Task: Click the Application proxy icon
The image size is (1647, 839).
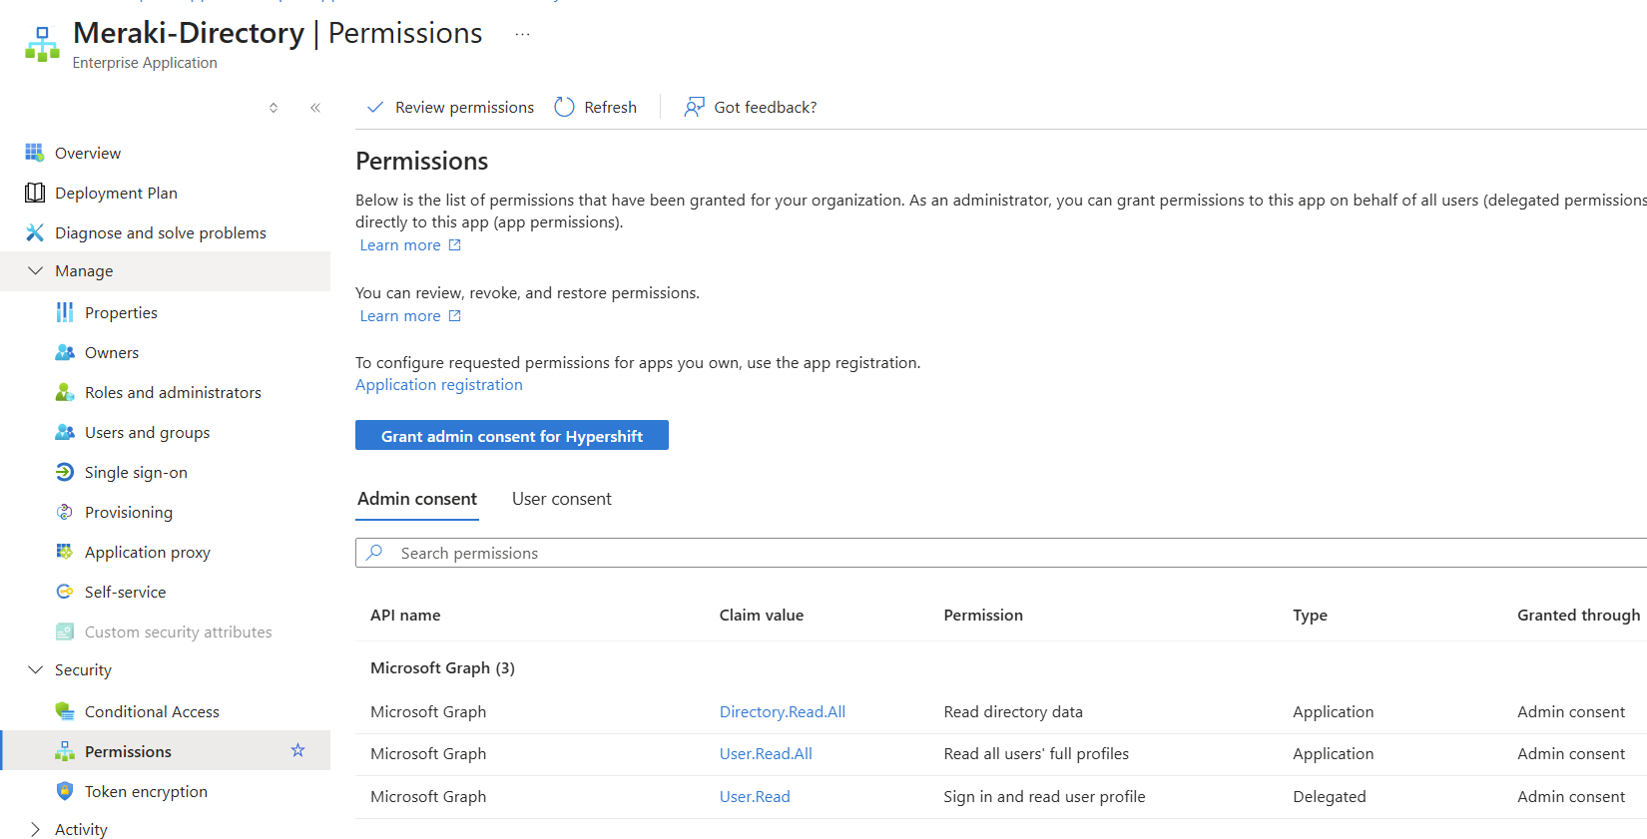Action: point(65,552)
